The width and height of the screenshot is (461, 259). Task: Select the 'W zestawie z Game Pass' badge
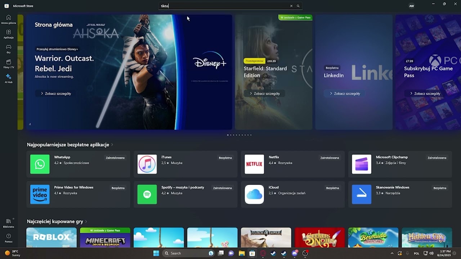tap(295, 17)
